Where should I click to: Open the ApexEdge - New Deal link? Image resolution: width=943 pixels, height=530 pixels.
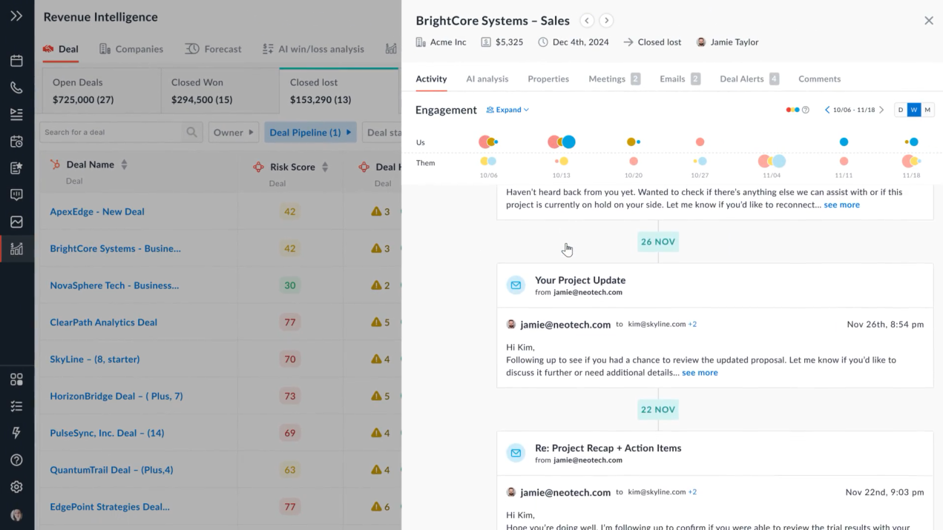click(97, 211)
